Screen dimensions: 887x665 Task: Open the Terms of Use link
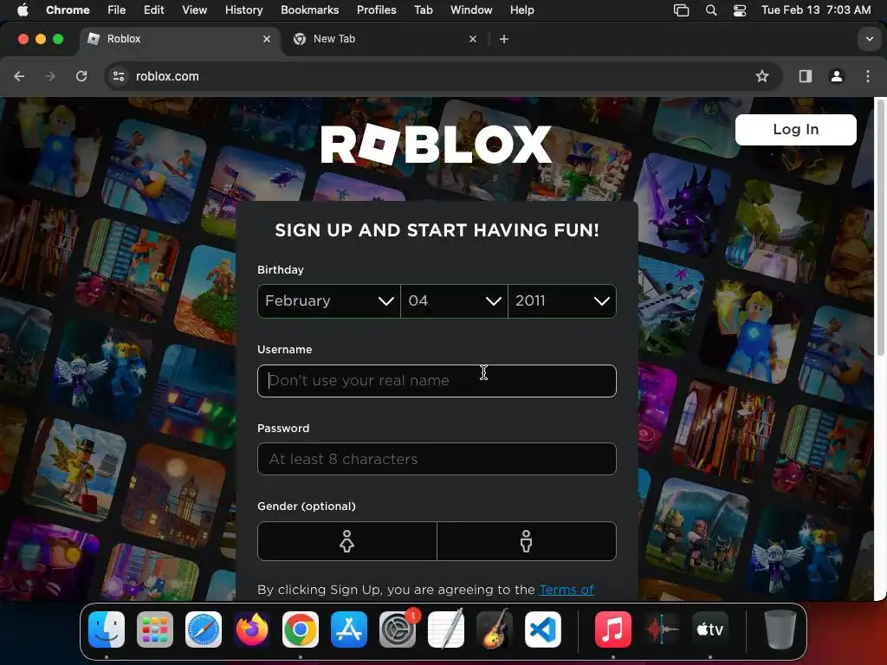pyautogui.click(x=567, y=590)
